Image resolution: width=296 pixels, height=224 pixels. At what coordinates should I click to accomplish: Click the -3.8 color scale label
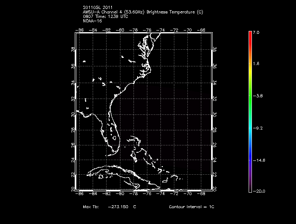[258, 96]
